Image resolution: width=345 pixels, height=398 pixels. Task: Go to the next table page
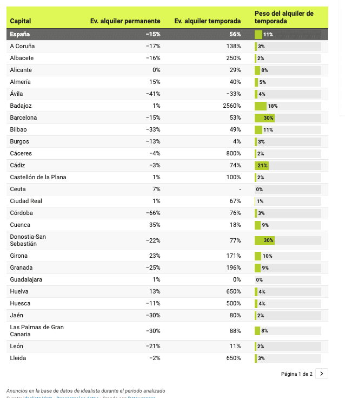tap(322, 374)
